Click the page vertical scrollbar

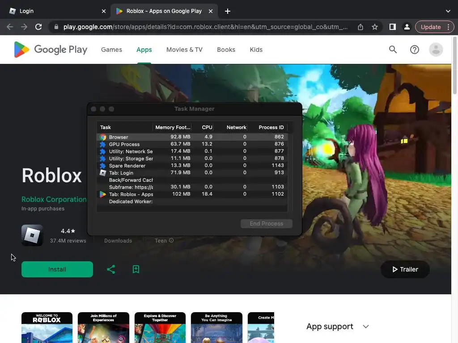pyautogui.click(x=454, y=66)
